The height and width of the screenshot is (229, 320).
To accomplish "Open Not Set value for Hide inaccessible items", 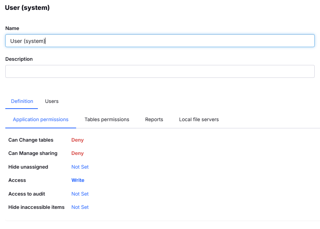I will point(80,207).
